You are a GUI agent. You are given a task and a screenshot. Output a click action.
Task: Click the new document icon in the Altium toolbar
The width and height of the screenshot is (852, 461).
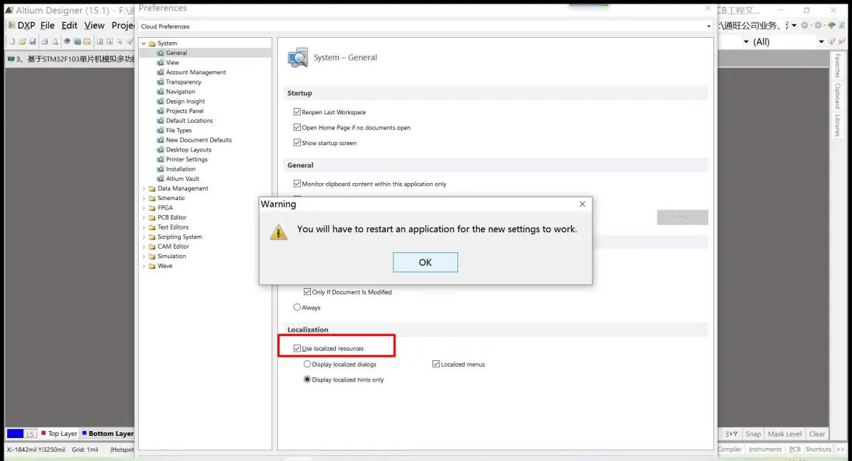[12, 41]
